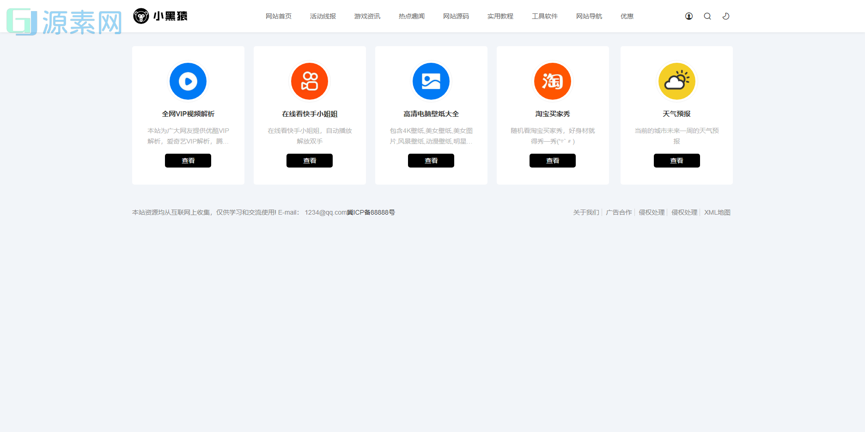Select the wallpaper image icon on 高清电脑壁纸大全

click(431, 81)
